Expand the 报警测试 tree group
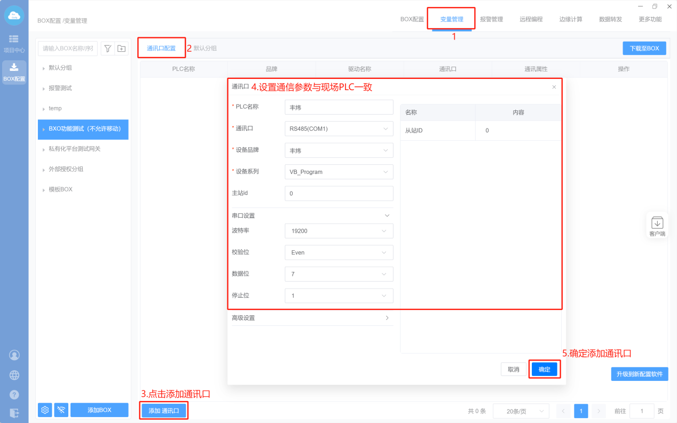This screenshot has width=677, height=423. (x=60, y=88)
